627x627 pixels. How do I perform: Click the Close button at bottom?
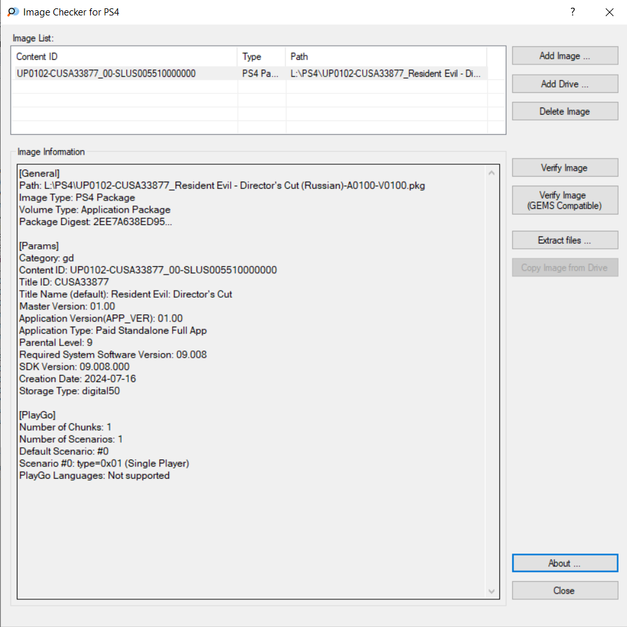tap(564, 590)
